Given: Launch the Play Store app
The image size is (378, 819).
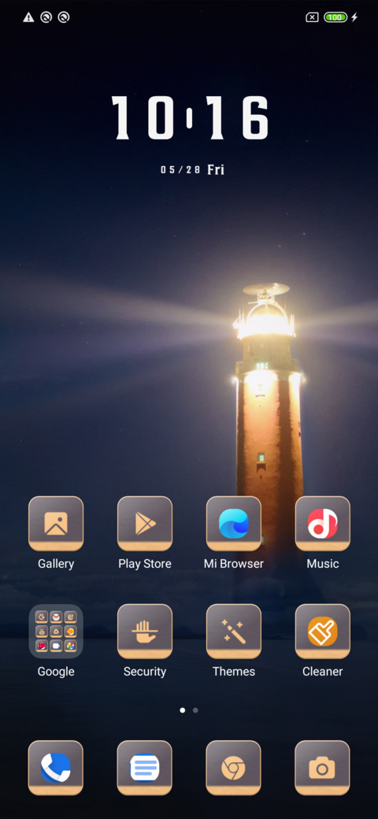Looking at the screenshot, I should tap(145, 524).
